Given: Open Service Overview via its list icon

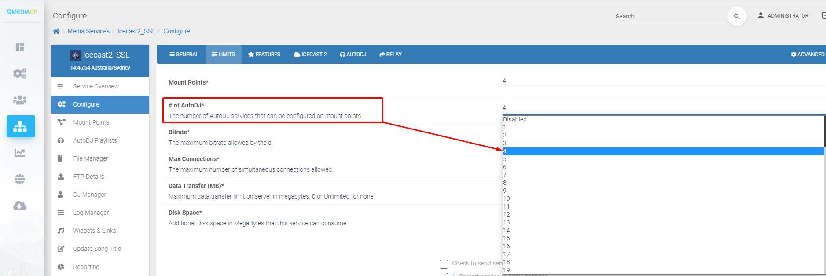Looking at the screenshot, I should [x=60, y=86].
